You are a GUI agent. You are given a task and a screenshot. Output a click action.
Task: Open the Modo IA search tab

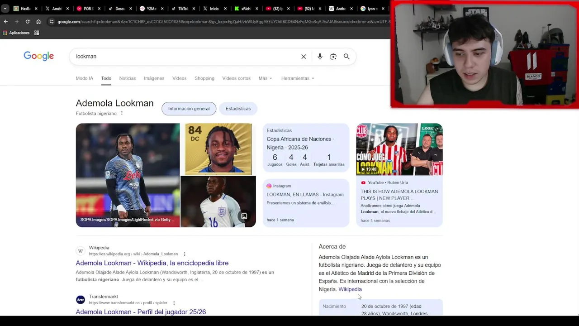tap(84, 78)
